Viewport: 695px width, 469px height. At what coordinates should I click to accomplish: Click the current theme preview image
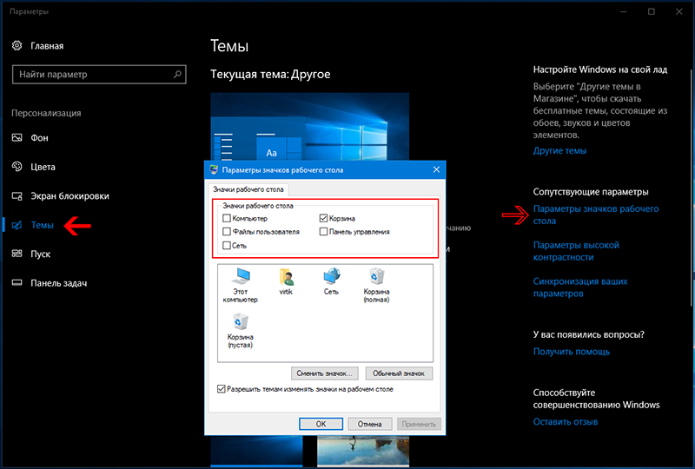pyautogui.click(x=309, y=126)
